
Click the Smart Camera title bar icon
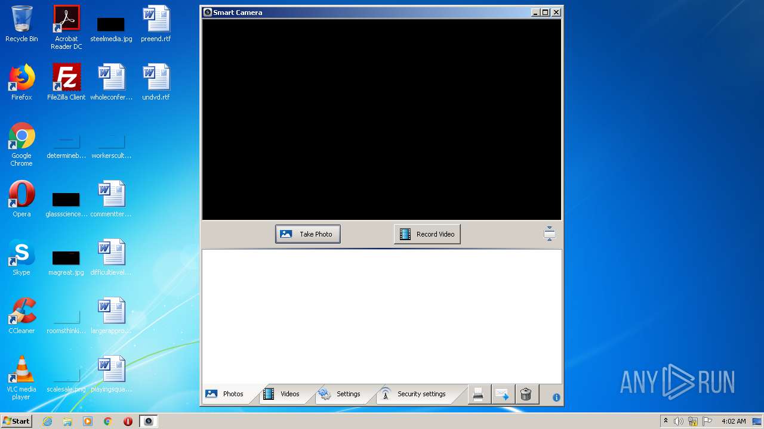click(208, 13)
